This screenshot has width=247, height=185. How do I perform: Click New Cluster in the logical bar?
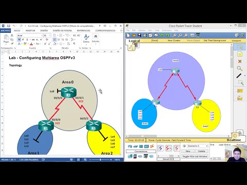(174, 41)
